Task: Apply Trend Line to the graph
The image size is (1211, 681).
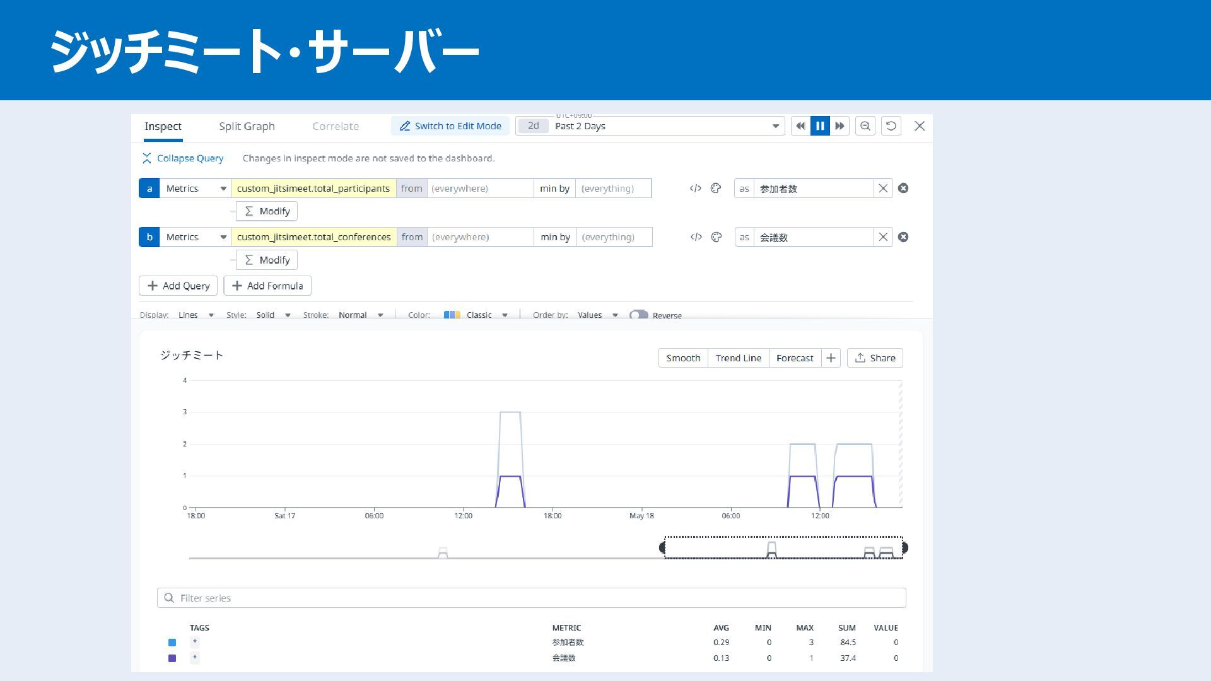Action: [x=738, y=358]
